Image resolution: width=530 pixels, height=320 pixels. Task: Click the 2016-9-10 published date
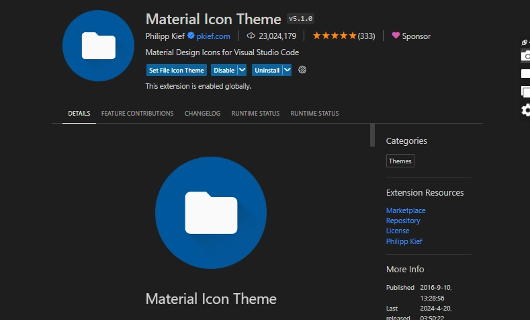click(436, 288)
